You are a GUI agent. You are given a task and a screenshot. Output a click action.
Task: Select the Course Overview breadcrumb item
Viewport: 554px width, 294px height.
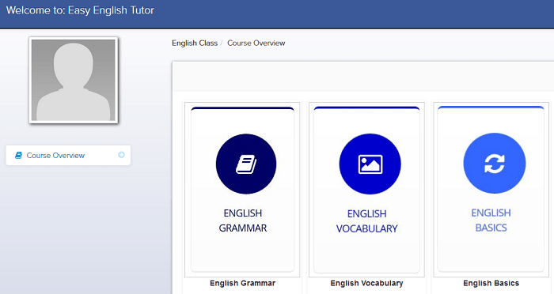pyautogui.click(x=256, y=43)
